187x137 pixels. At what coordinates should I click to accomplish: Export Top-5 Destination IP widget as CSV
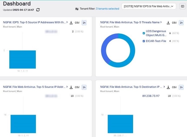coord(174,87)
